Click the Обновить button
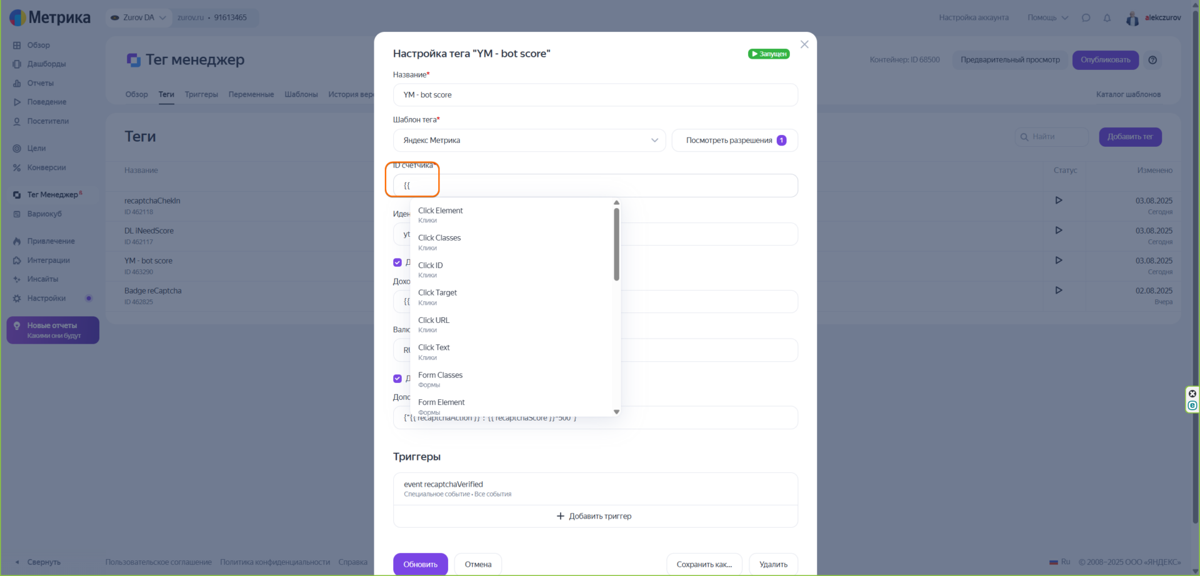The image size is (1200, 576). (x=421, y=564)
